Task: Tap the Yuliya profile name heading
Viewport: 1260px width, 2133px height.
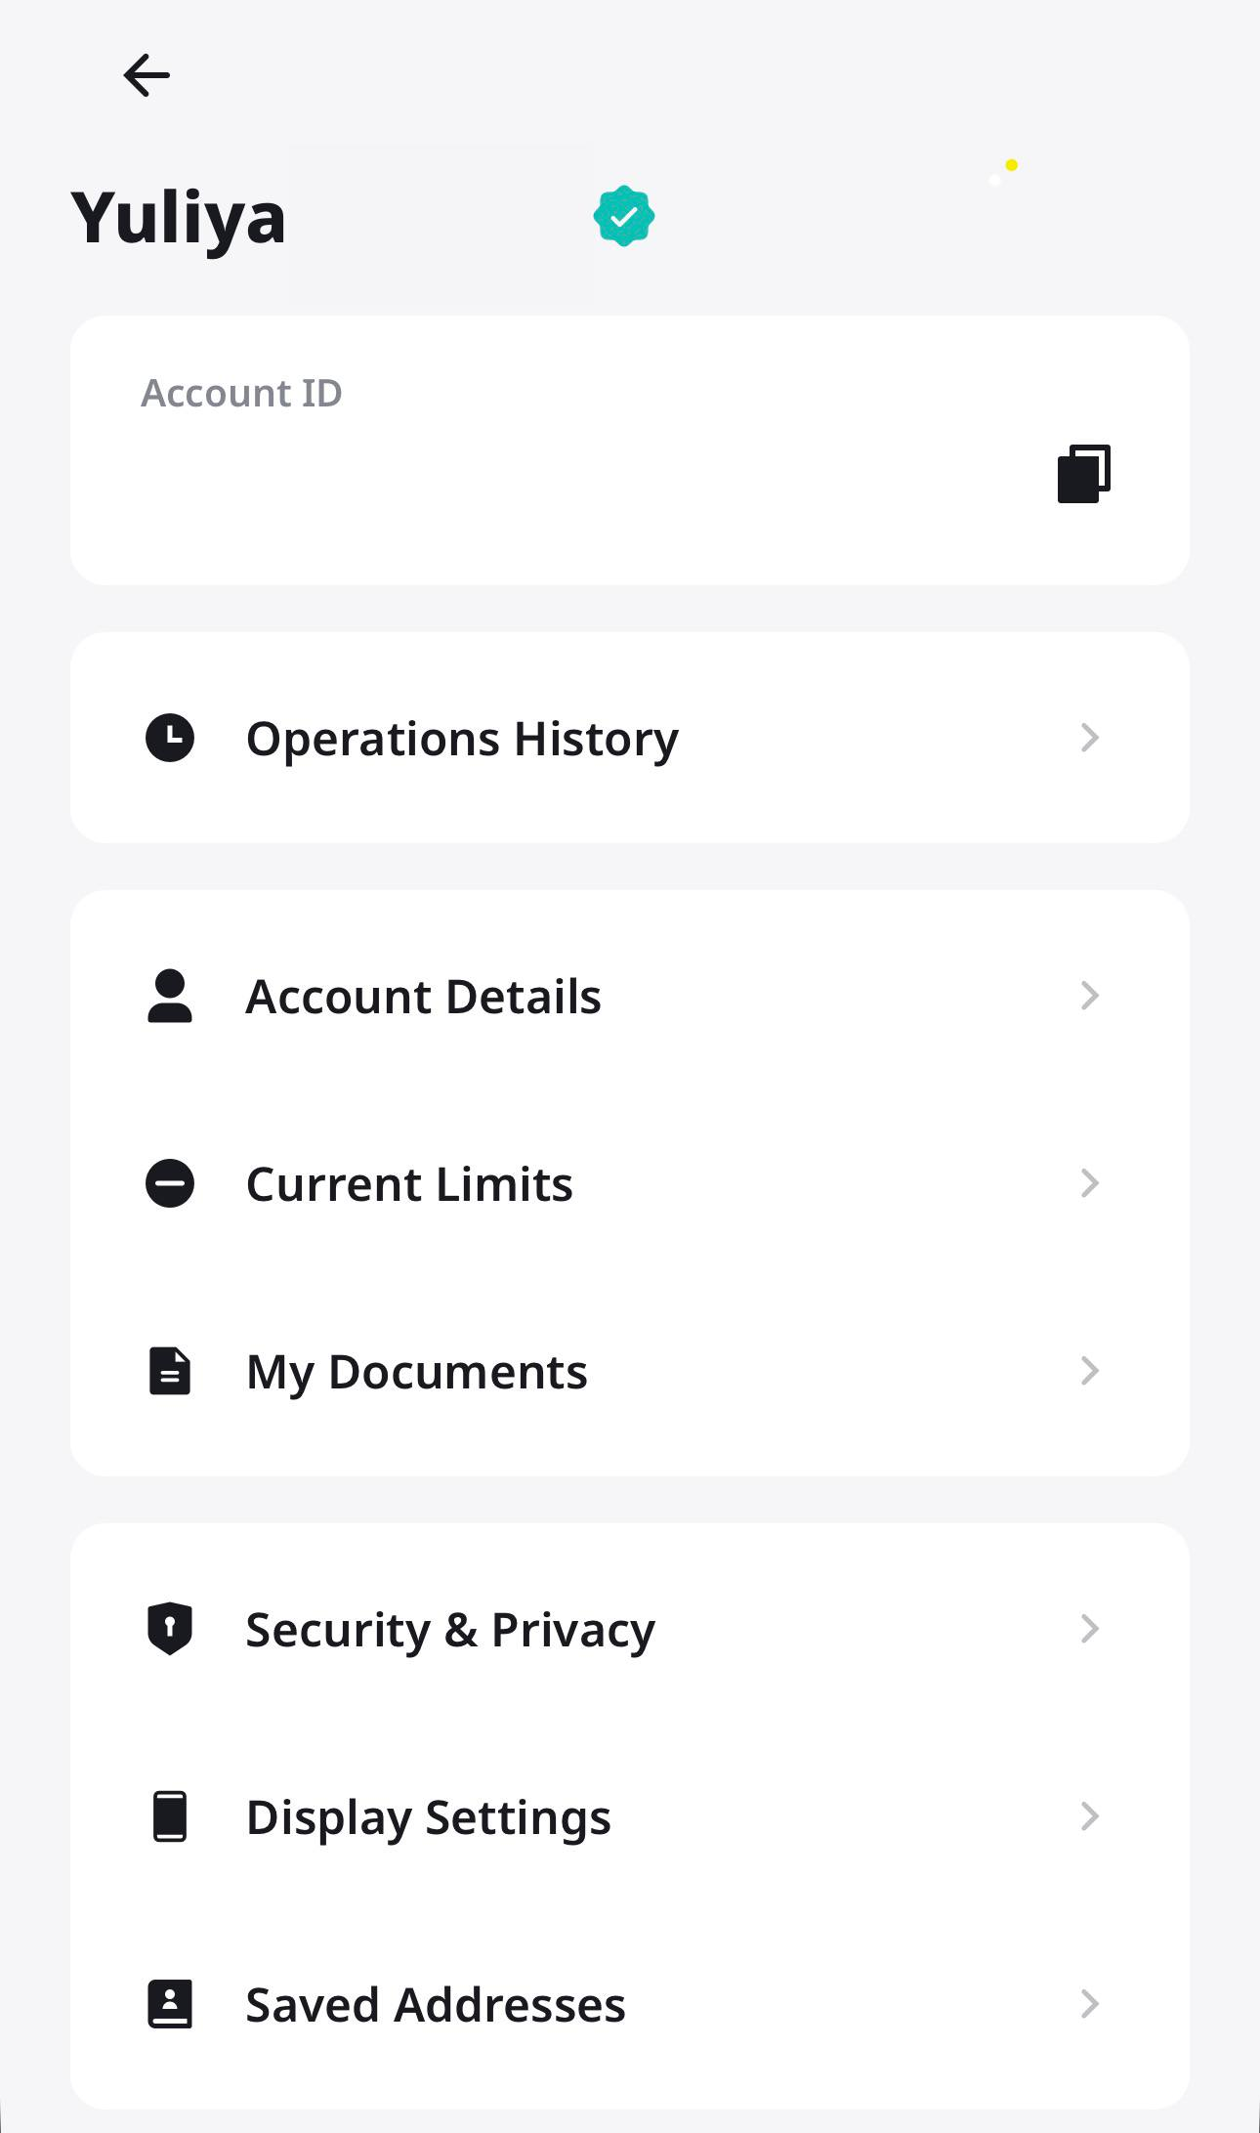Action: [179, 217]
